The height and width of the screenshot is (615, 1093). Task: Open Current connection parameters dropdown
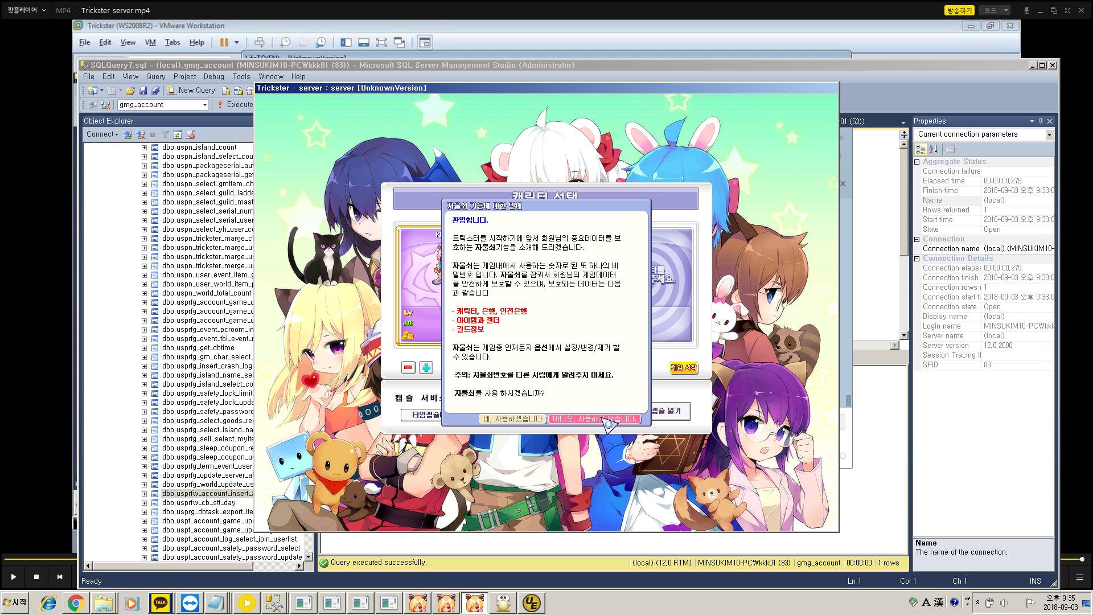pos(1049,134)
